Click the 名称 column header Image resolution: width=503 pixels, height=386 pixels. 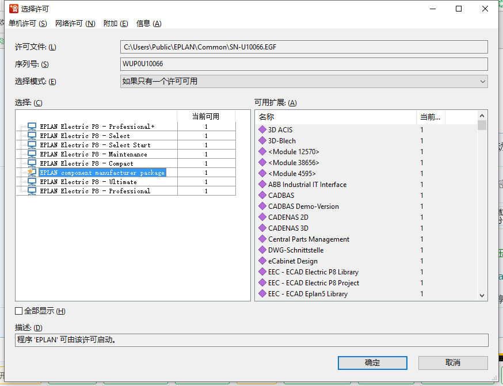pyautogui.click(x=335, y=117)
